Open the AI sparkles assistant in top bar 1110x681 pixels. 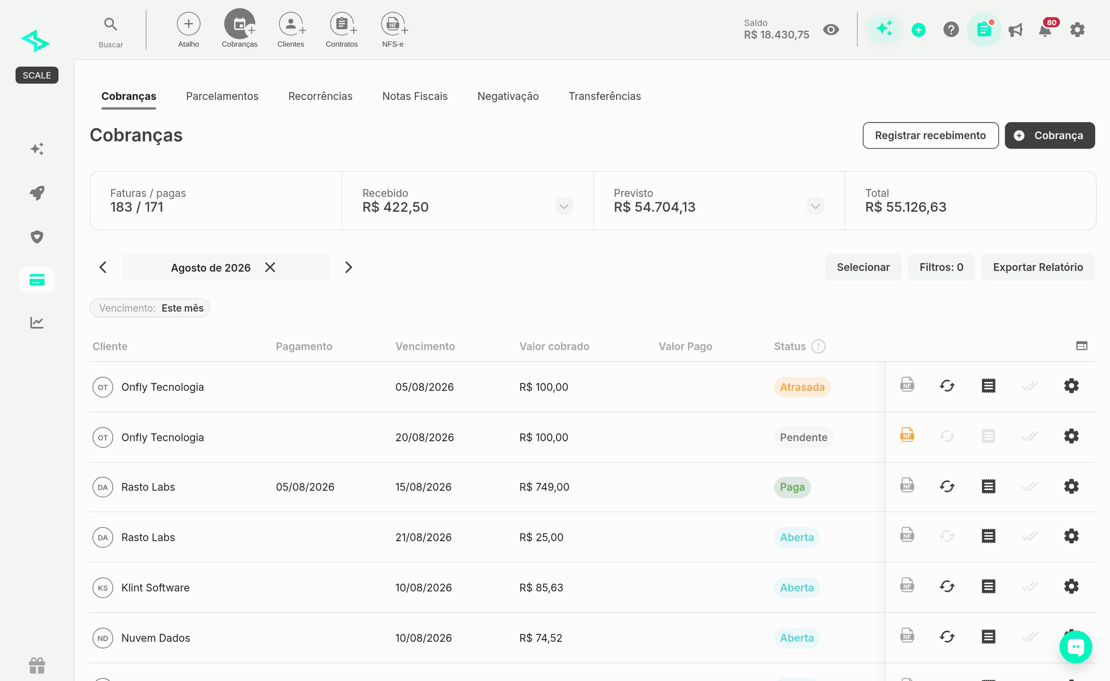pyautogui.click(x=884, y=30)
